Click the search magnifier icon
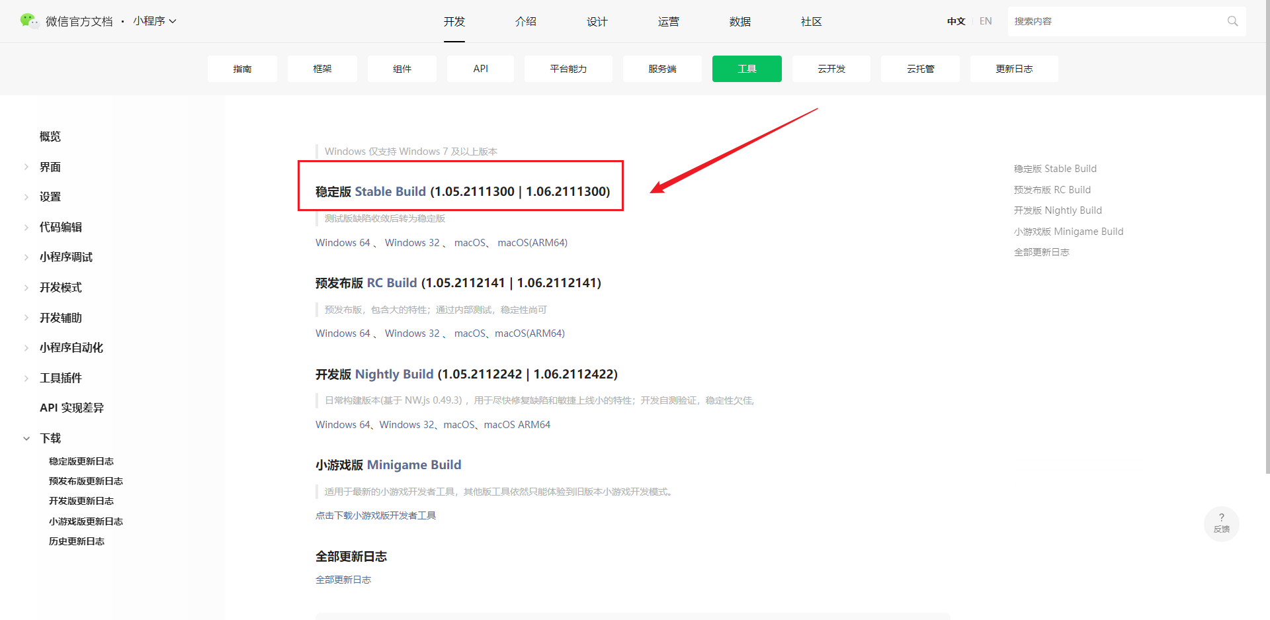 tap(1232, 21)
